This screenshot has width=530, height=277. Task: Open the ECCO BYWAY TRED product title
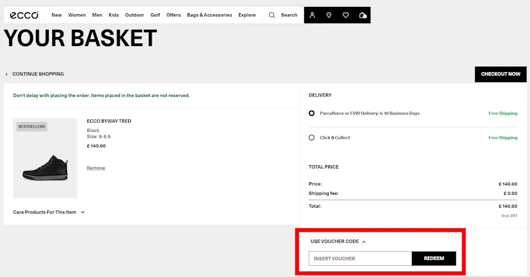click(109, 121)
